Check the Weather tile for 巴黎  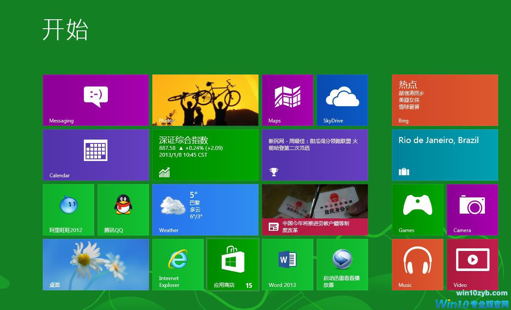click(x=205, y=209)
